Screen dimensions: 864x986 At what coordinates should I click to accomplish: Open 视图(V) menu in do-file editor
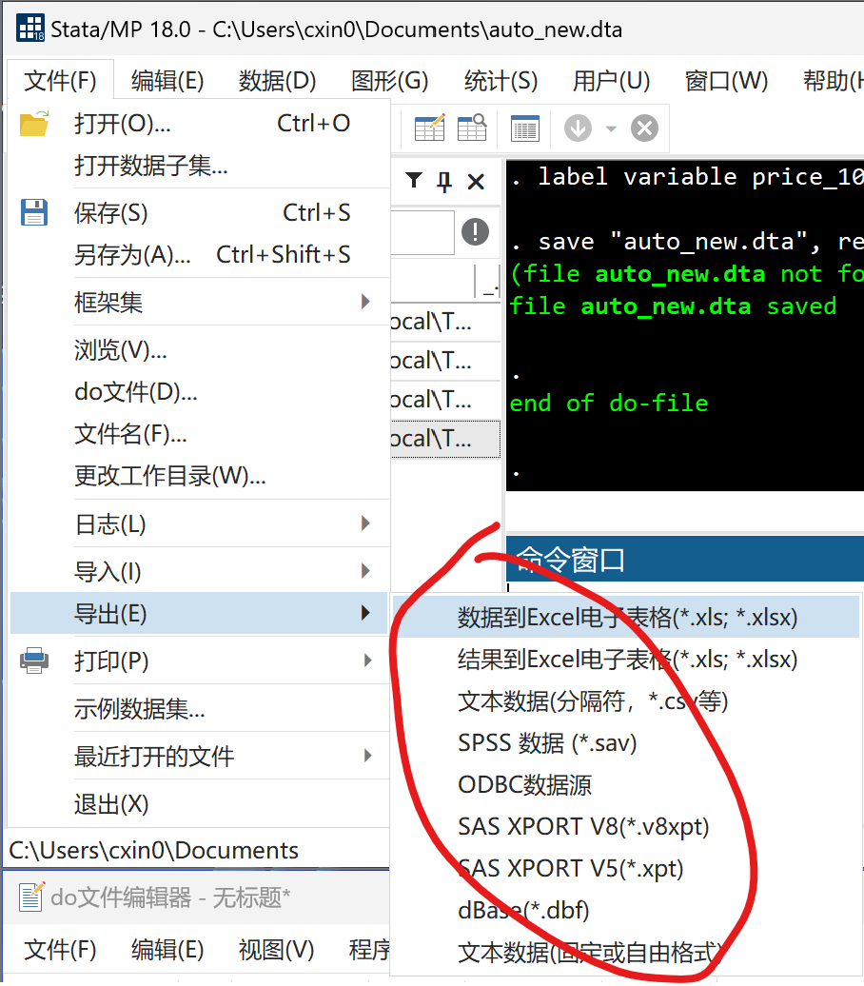(276, 949)
